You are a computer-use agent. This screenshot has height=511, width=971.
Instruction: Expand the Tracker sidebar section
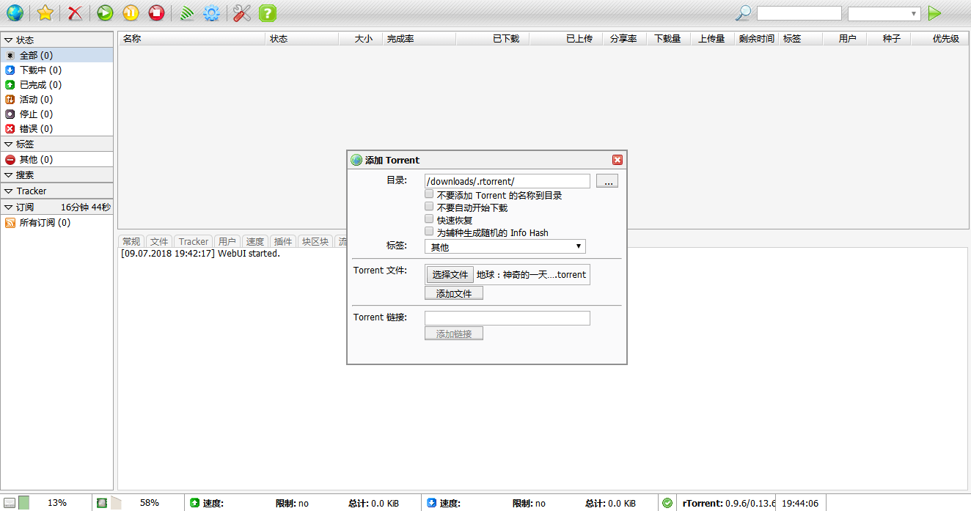(x=56, y=191)
